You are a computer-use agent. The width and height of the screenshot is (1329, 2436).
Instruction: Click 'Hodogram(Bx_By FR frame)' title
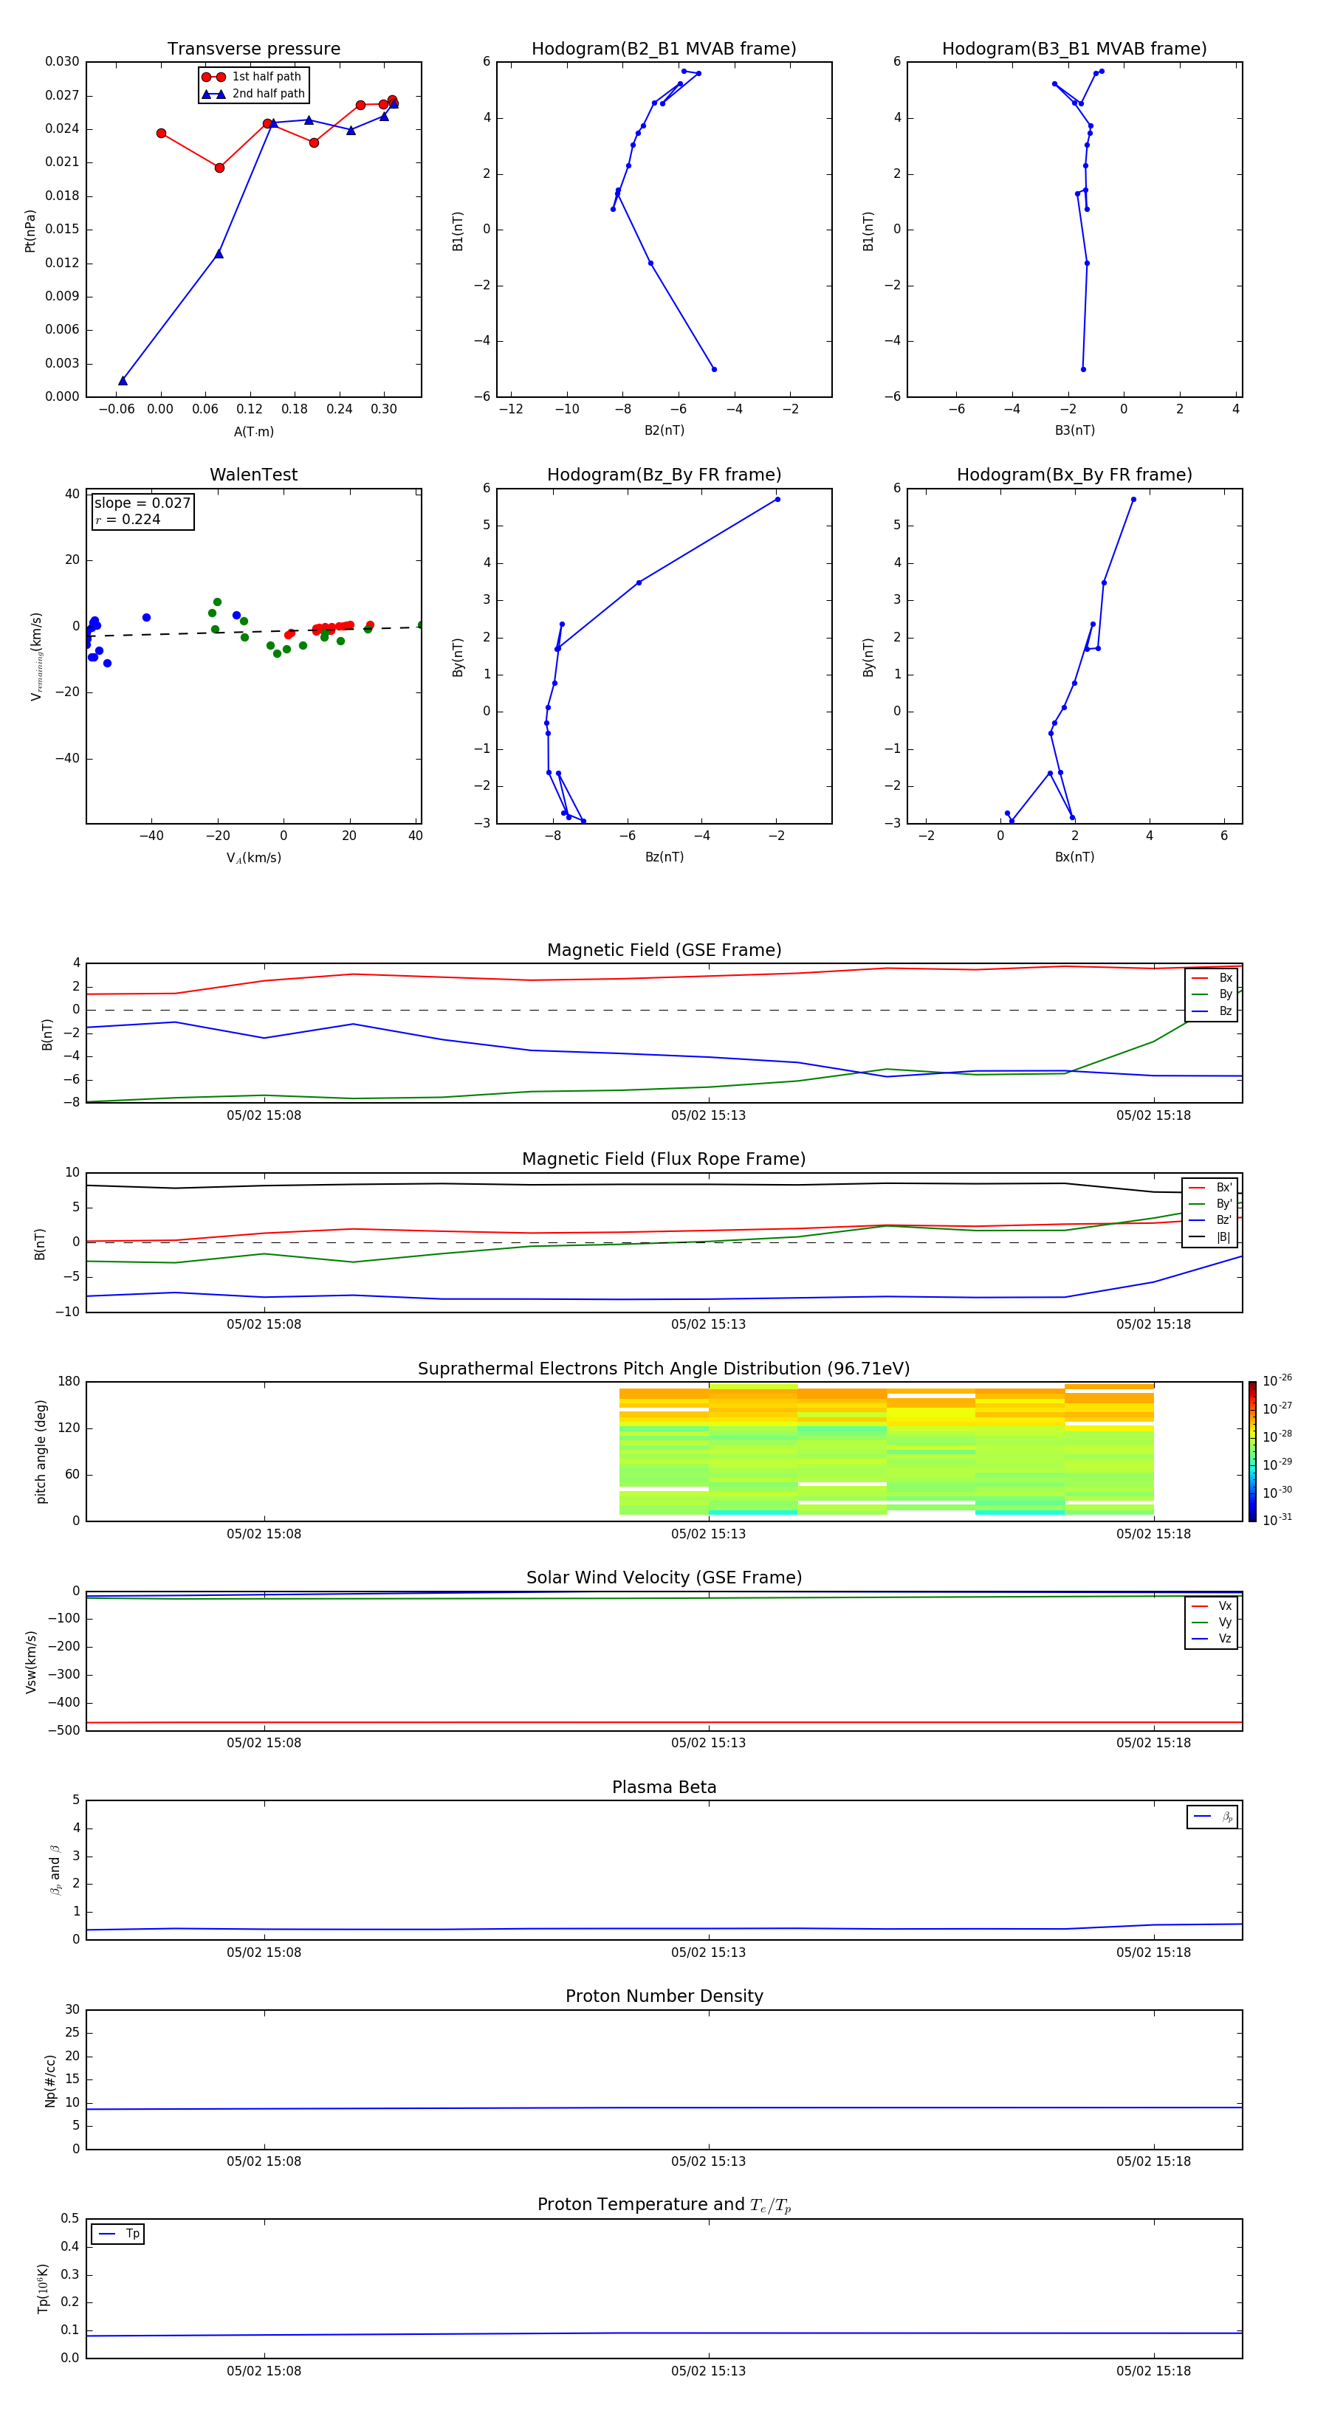click(x=1074, y=475)
